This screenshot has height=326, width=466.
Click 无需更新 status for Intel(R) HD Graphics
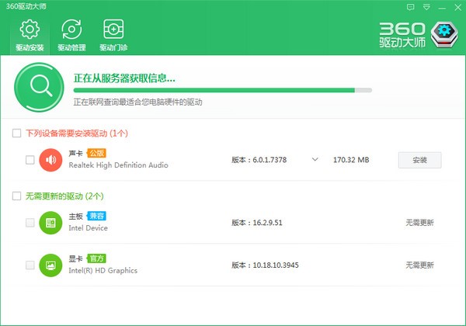[419, 265]
